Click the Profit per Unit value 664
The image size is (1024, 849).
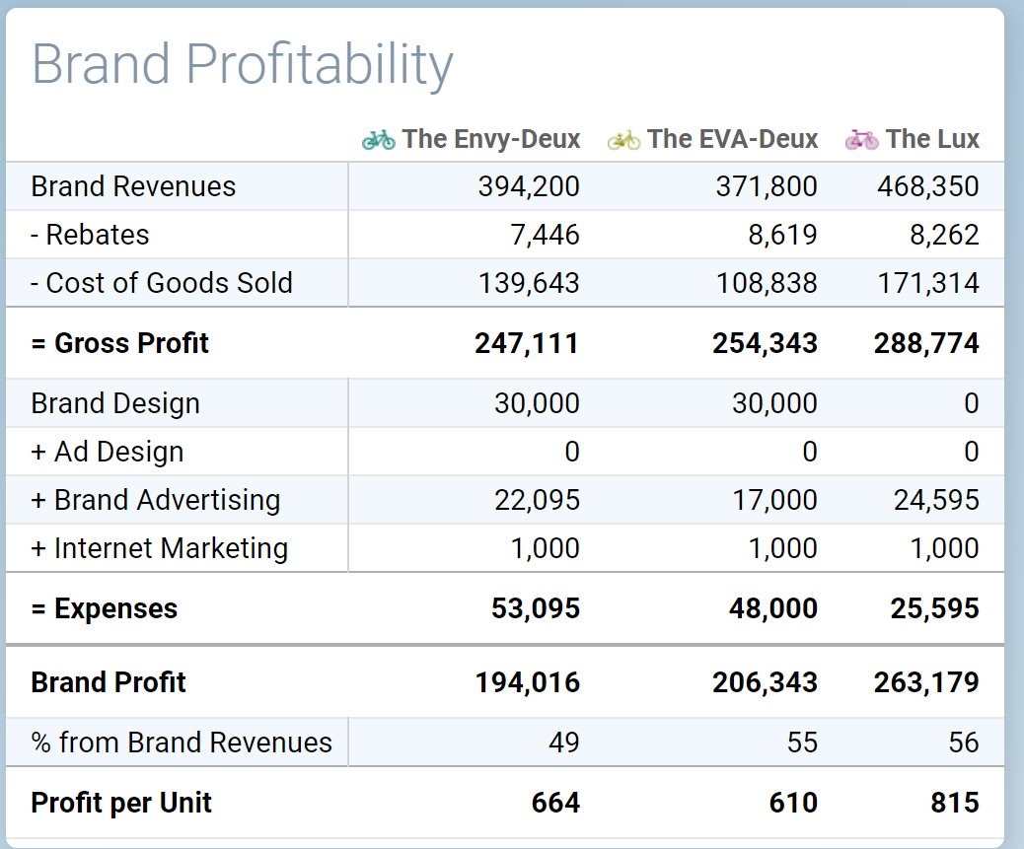click(x=555, y=803)
